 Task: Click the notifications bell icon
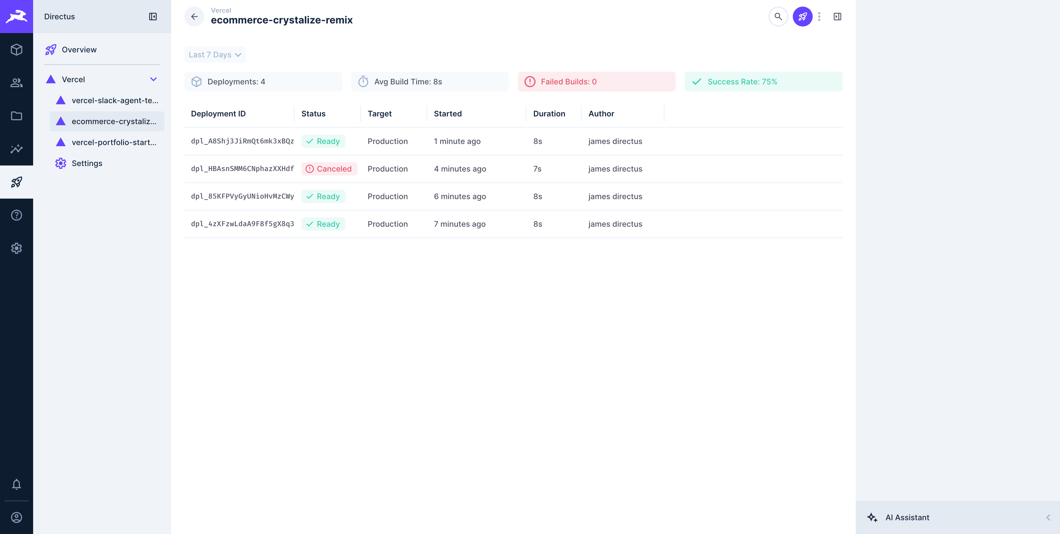pos(17,485)
